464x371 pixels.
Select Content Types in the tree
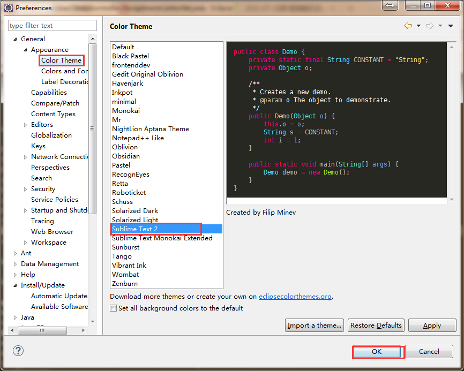tap(53, 114)
